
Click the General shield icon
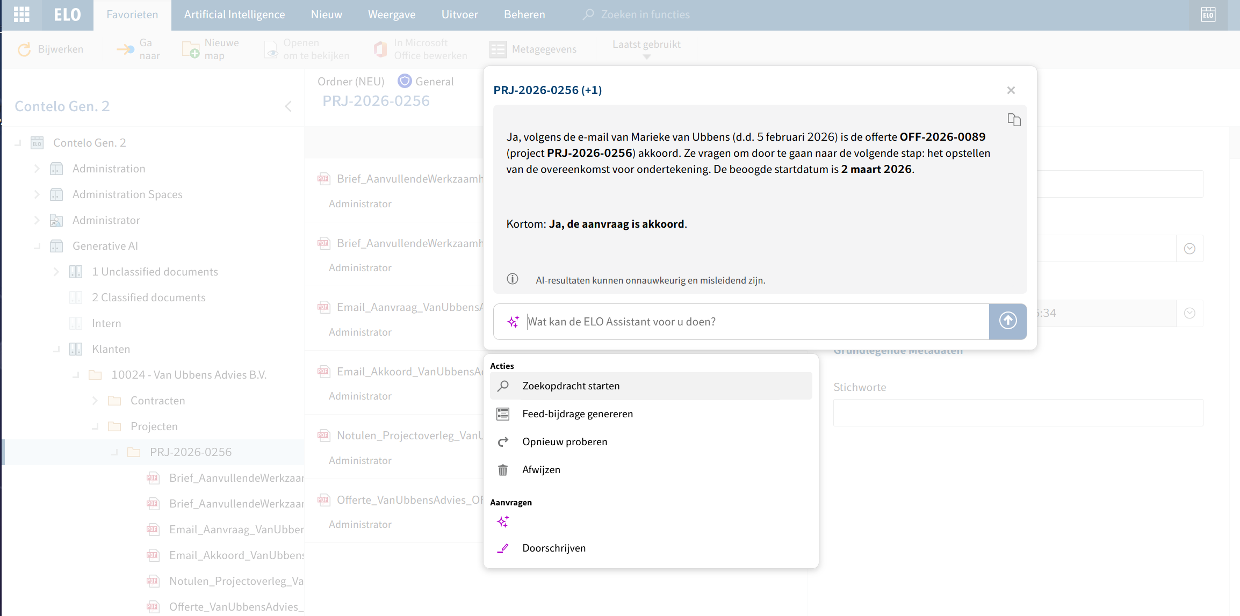pyautogui.click(x=405, y=81)
